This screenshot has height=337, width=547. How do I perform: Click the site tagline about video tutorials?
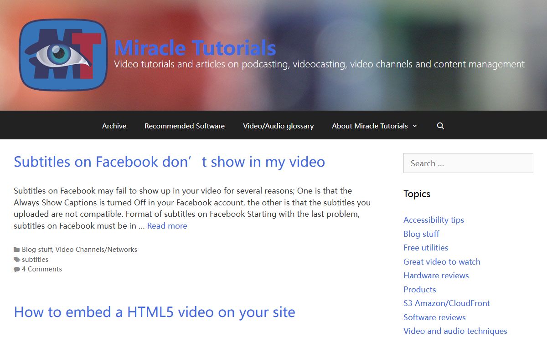(319, 64)
